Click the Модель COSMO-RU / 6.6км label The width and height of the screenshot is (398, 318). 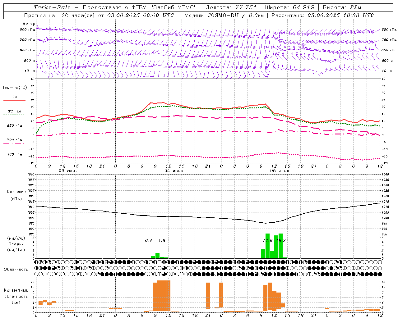(224, 15)
